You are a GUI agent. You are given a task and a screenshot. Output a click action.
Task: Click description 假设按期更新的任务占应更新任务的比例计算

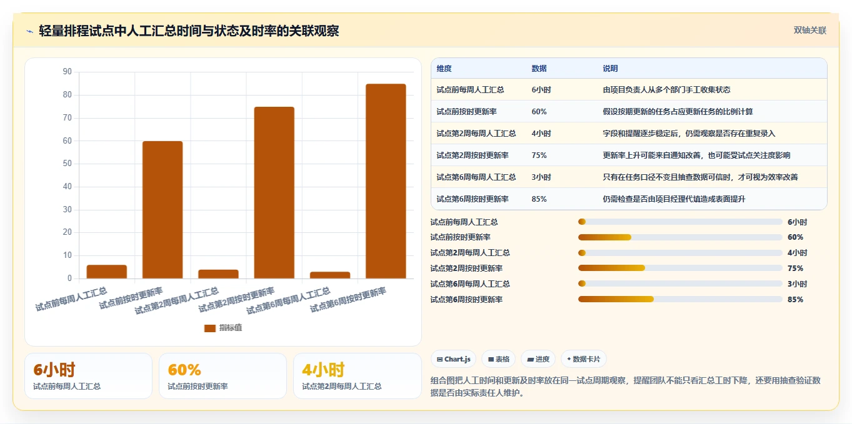678,112
